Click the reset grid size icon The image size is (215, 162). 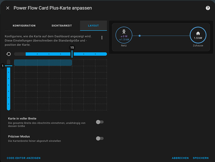(9, 54)
